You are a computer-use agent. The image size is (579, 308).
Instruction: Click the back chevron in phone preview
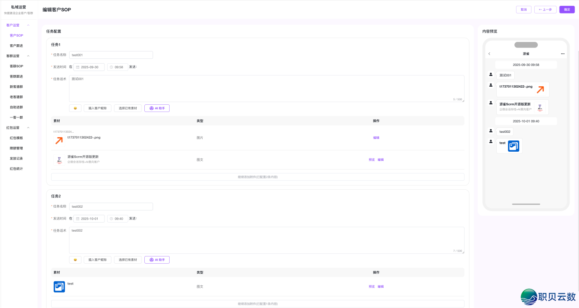[x=489, y=53]
